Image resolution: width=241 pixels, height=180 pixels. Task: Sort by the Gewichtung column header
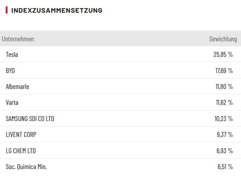click(223, 39)
